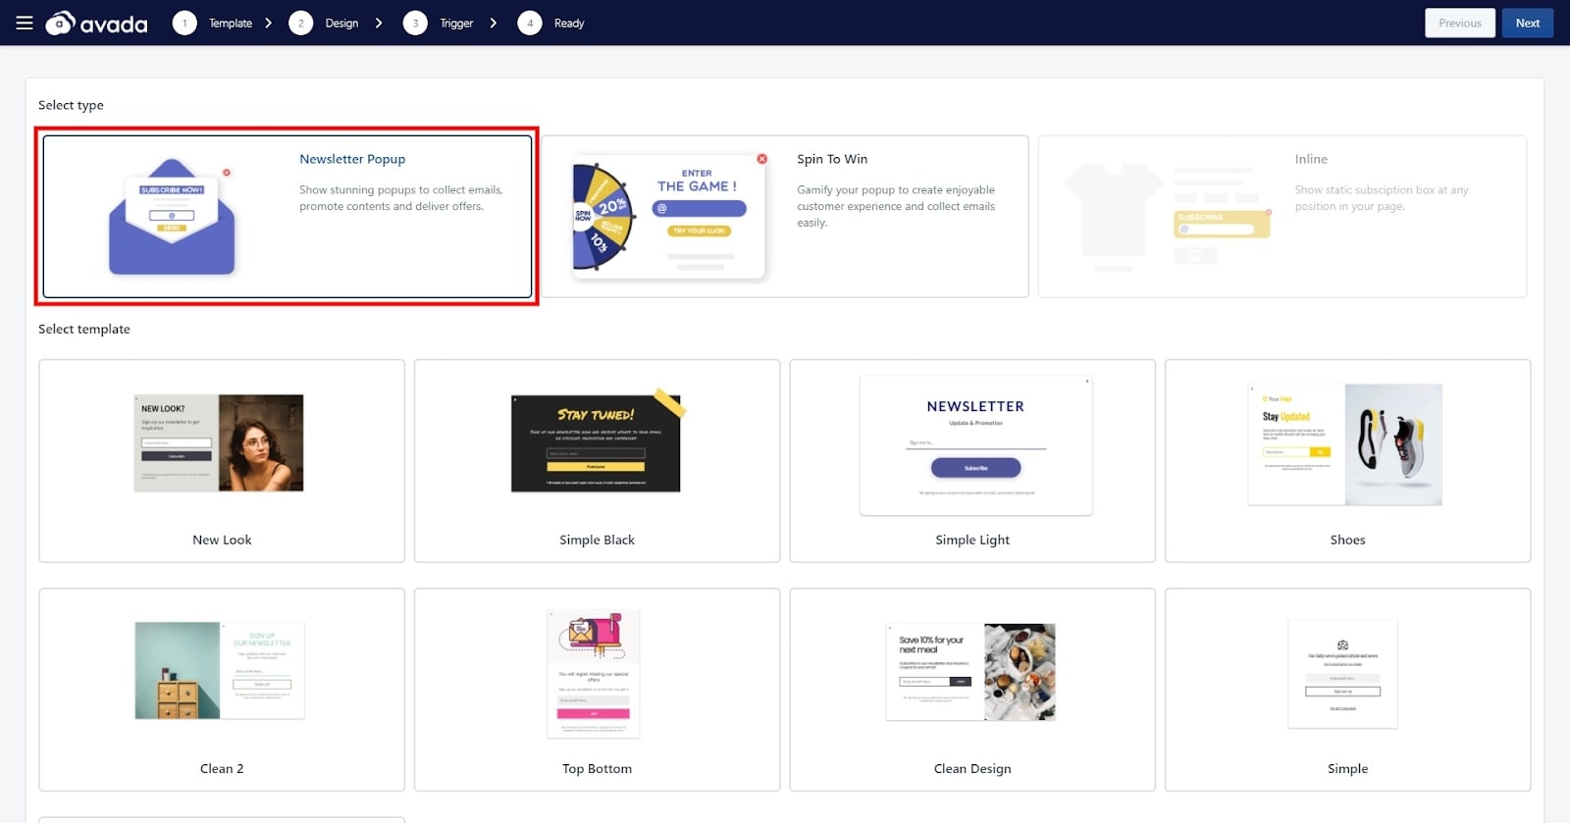The height and width of the screenshot is (823, 1570).
Task: Choose the Simple Black template
Action: 597,460
